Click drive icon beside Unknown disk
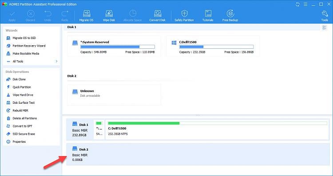The height and width of the screenshot is (176, 333). click(75, 92)
